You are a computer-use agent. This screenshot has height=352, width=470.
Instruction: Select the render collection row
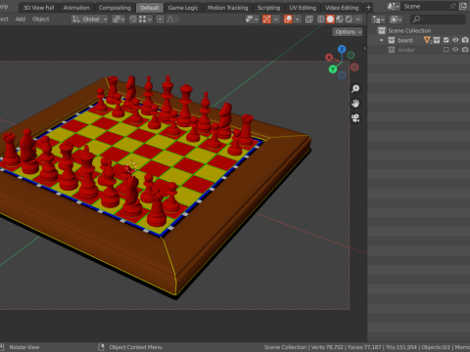pos(419,50)
